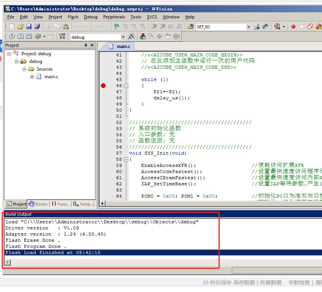Open the SVCS menu
Viewport: 322px width, 292px height.
pos(152,17)
